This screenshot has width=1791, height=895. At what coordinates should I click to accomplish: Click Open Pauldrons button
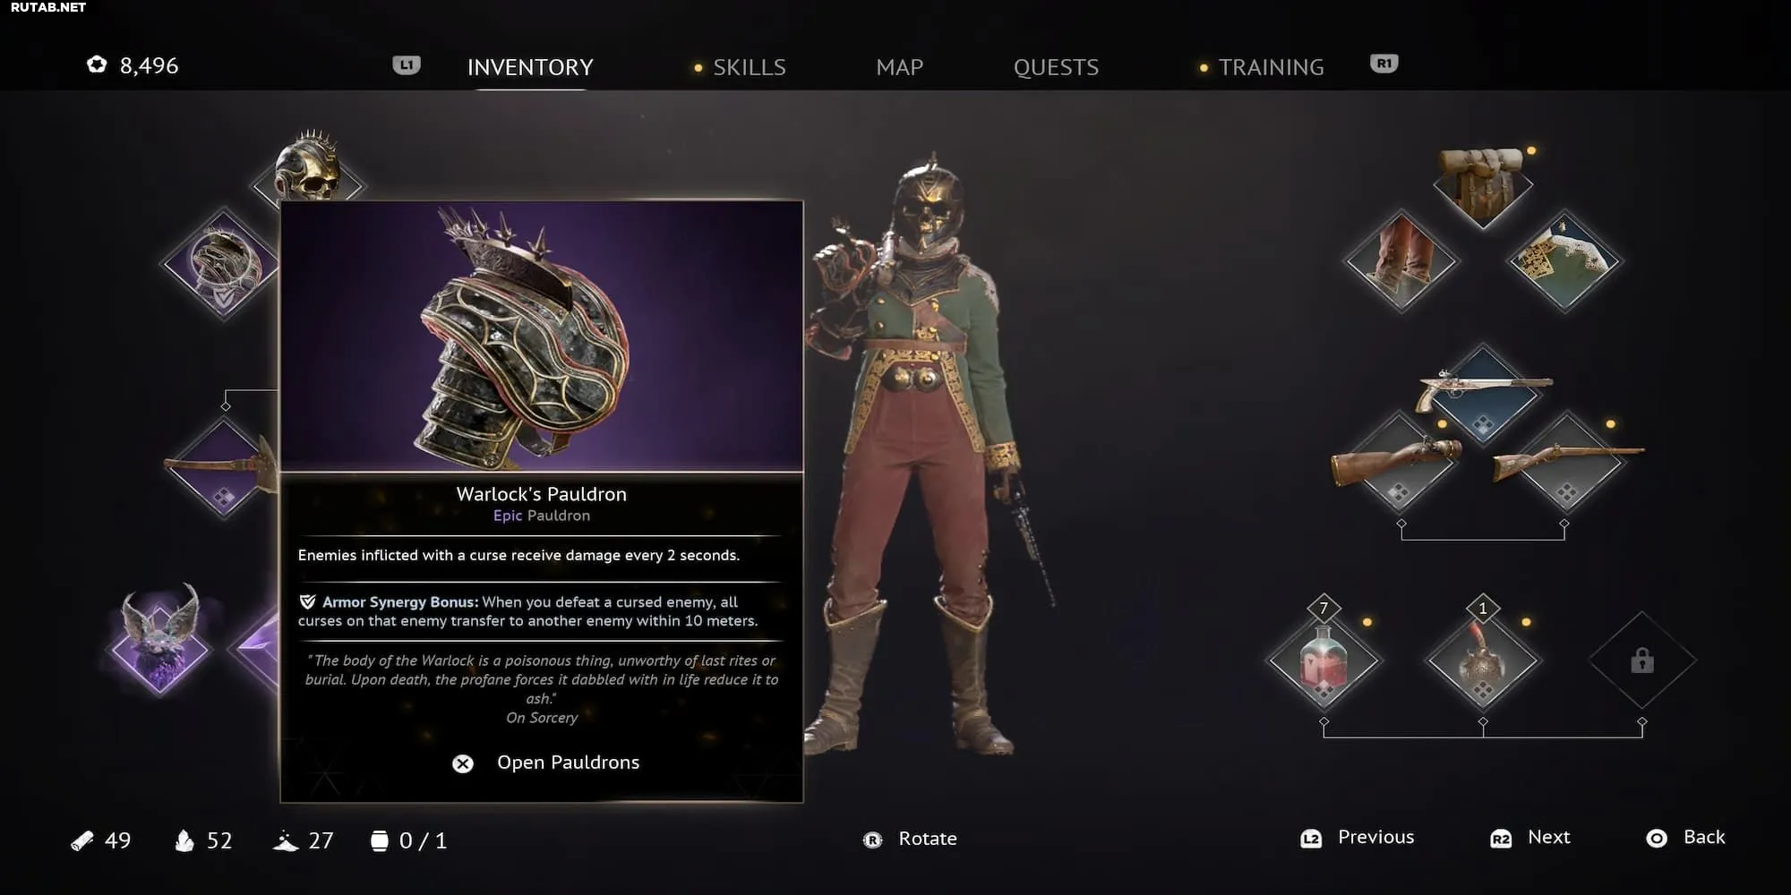point(546,763)
